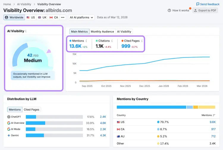Select the Cited Pages tab in Distribution by LLM
Screen dimensions: 223x150
tap(32, 110)
